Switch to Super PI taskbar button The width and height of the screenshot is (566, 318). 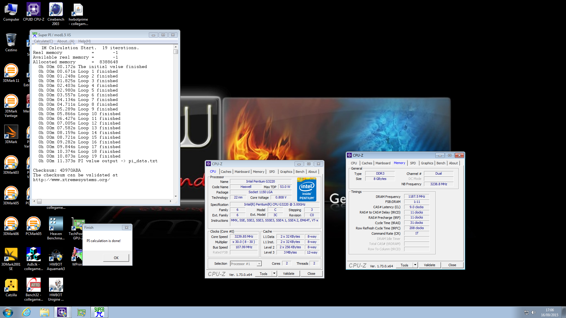[99, 312]
